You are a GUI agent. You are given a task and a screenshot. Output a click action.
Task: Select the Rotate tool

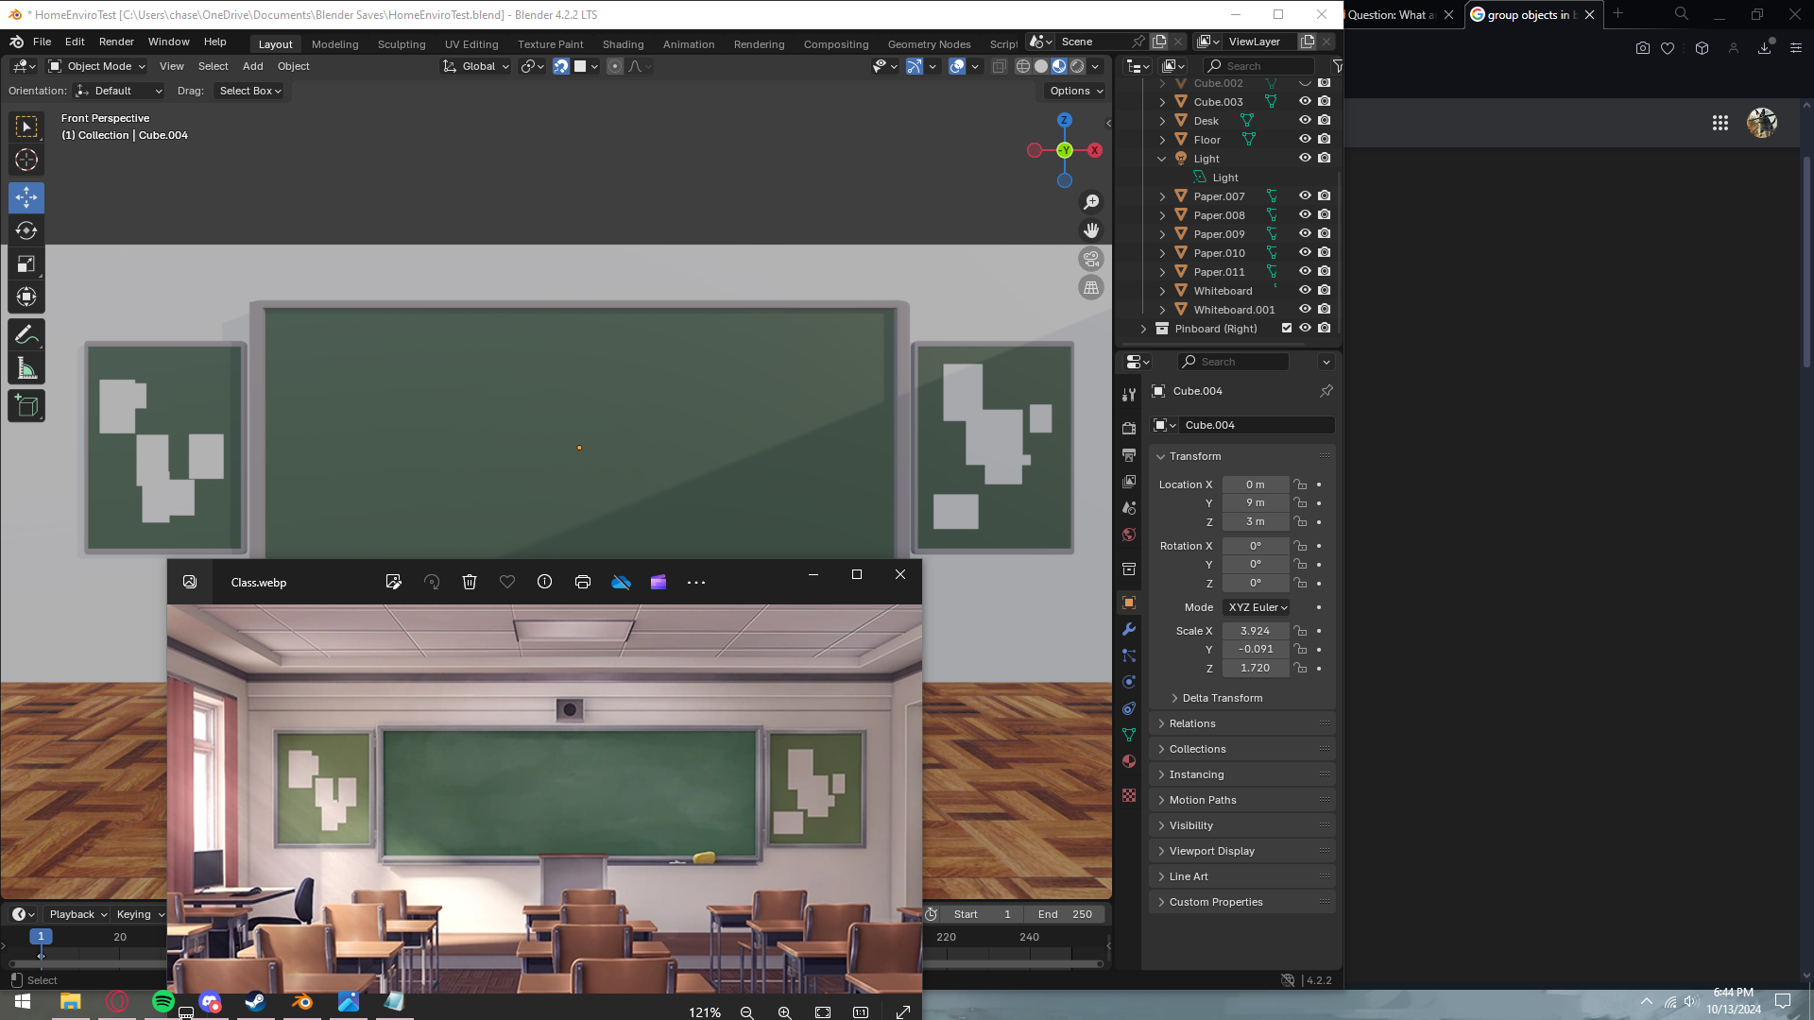[x=26, y=229]
